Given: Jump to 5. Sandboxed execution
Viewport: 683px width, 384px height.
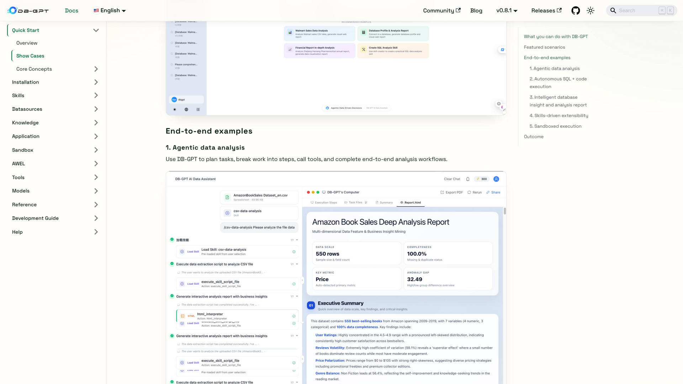Looking at the screenshot, I should [555, 126].
